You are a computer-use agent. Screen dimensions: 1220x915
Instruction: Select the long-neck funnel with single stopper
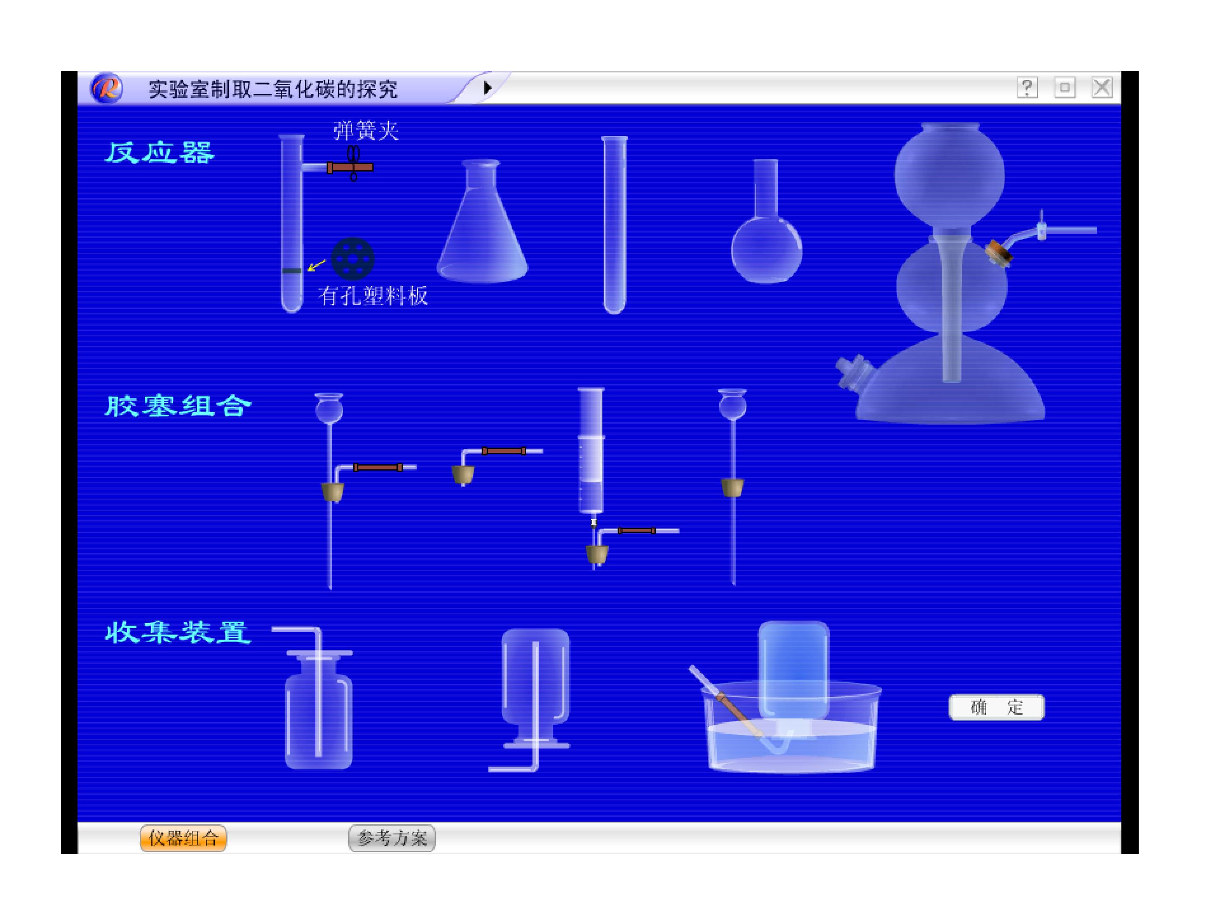coord(732,488)
